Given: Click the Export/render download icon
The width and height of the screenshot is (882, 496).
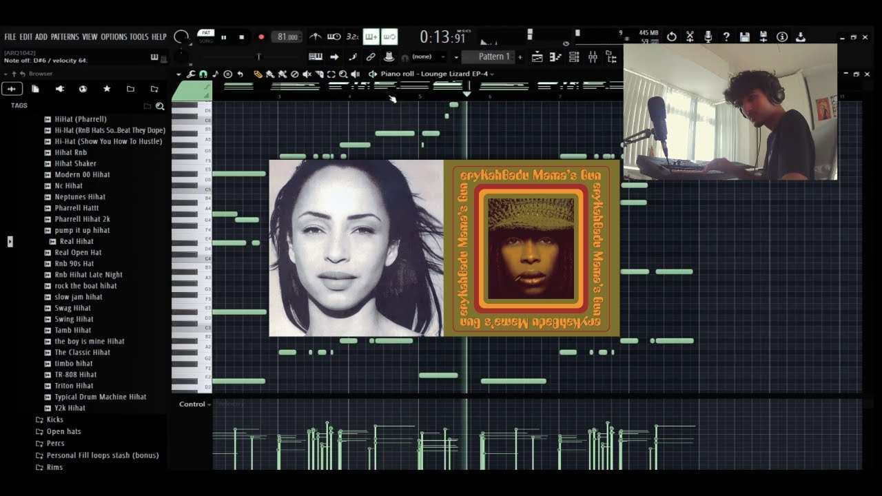Looking at the screenshot, I should click(x=801, y=37).
